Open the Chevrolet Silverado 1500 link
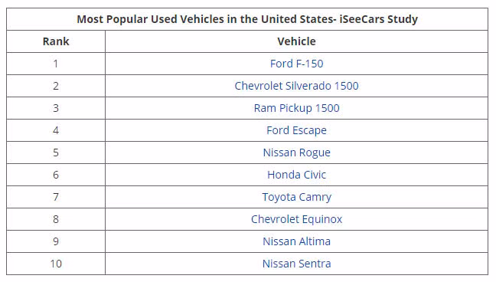This screenshot has height=282, width=496. [296, 86]
